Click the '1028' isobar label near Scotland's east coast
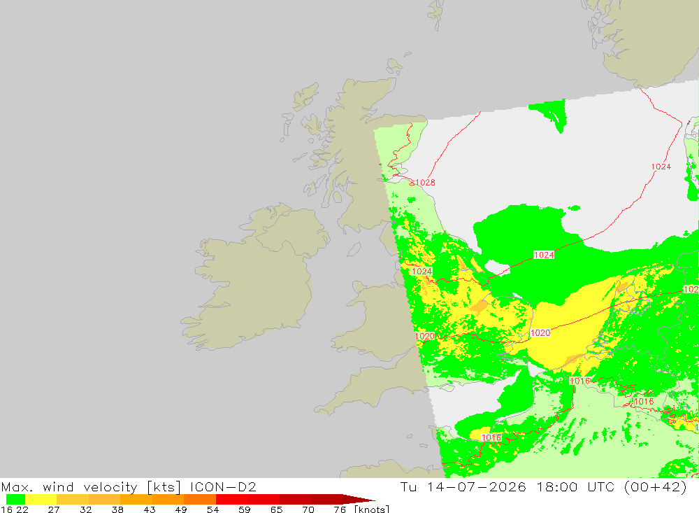The width and height of the screenshot is (699, 513). (x=424, y=182)
